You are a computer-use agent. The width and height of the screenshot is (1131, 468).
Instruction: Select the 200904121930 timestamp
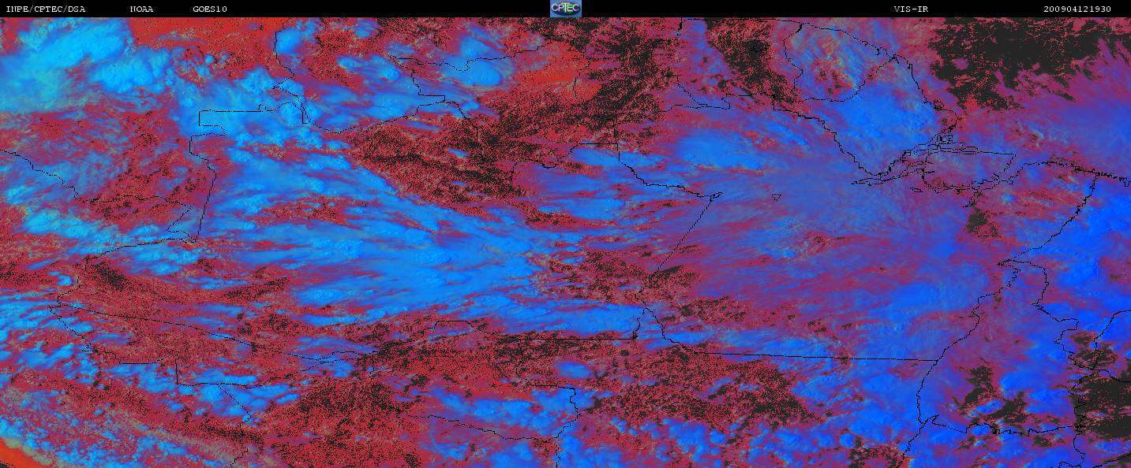tap(1077, 9)
